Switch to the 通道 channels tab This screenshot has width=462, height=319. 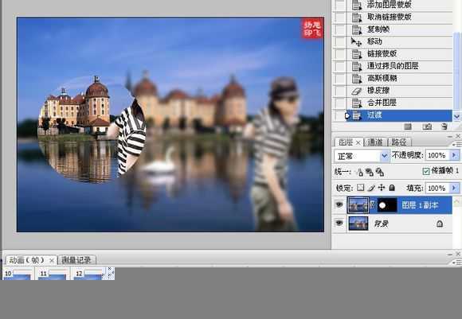(375, 142)
